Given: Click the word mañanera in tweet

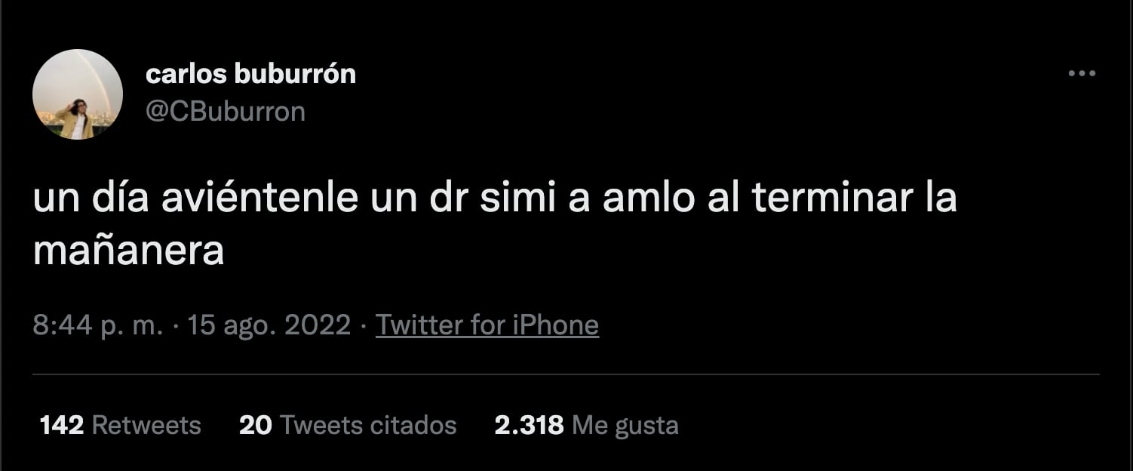Looking at the screenshot, I should tap(129, 252).
